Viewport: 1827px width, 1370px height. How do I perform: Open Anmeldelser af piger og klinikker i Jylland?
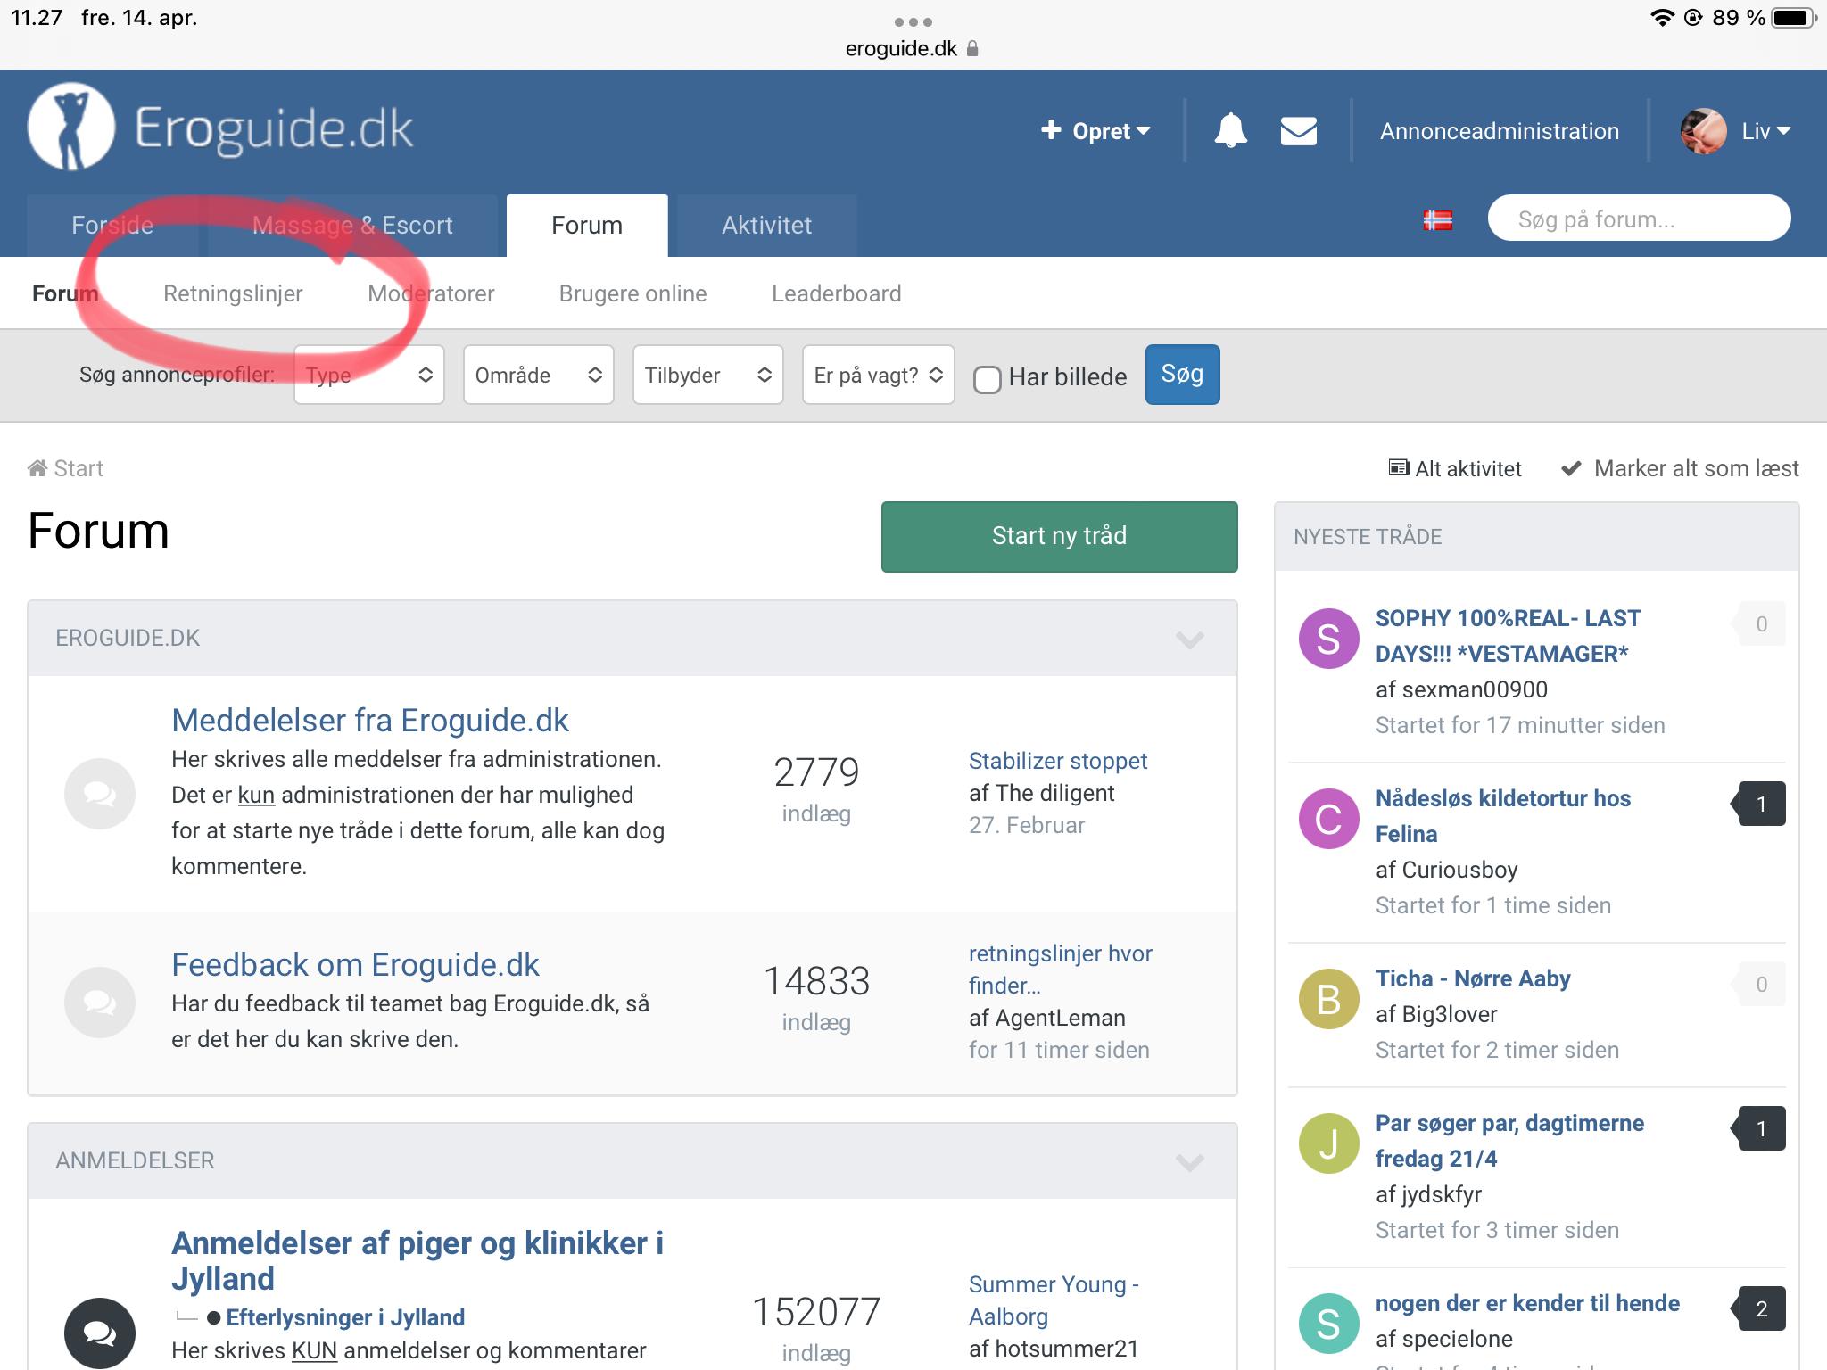pyautogui.click(x=417, y=1260)
